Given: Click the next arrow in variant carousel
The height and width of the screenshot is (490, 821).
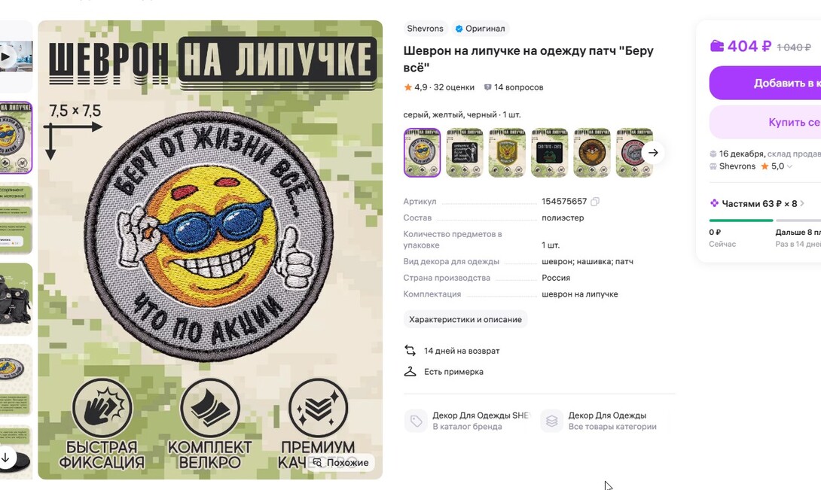Looking at the screenshot, I should [x=653, y=153].
